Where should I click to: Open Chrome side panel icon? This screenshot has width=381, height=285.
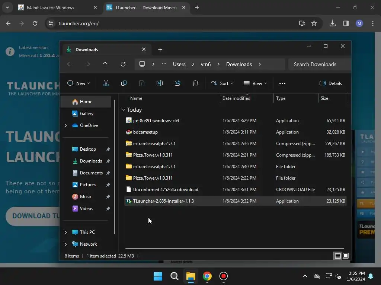pos(346,23)
